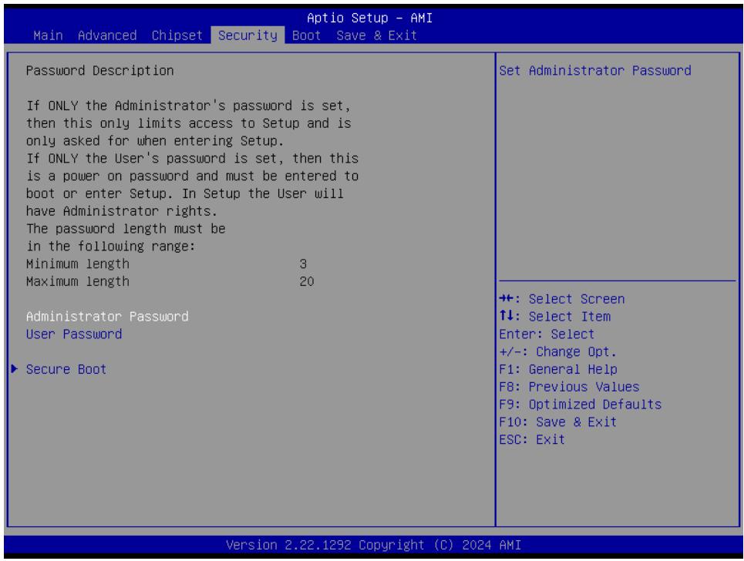Click the F1: General Help hint
744x561 pixels.
pyautogui.click(x=558, y=369)
